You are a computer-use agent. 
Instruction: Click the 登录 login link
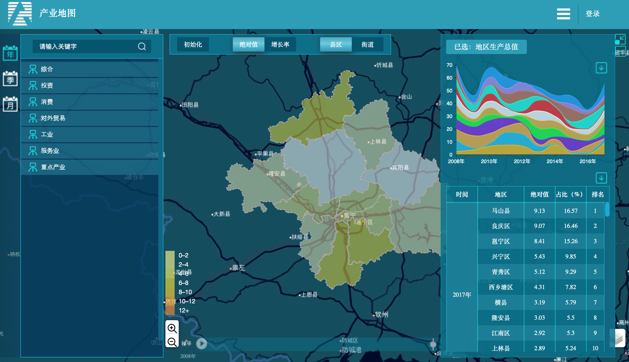click(592, 14)
